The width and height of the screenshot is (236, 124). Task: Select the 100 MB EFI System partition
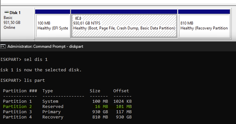[x=53, y=26]
